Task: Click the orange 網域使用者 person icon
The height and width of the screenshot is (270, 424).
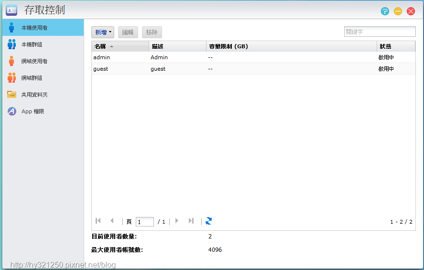Action: coord(11,61)
